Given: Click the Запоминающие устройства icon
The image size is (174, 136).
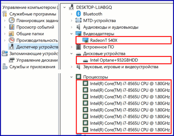Looking at the screenshot, I should (5, 53).
